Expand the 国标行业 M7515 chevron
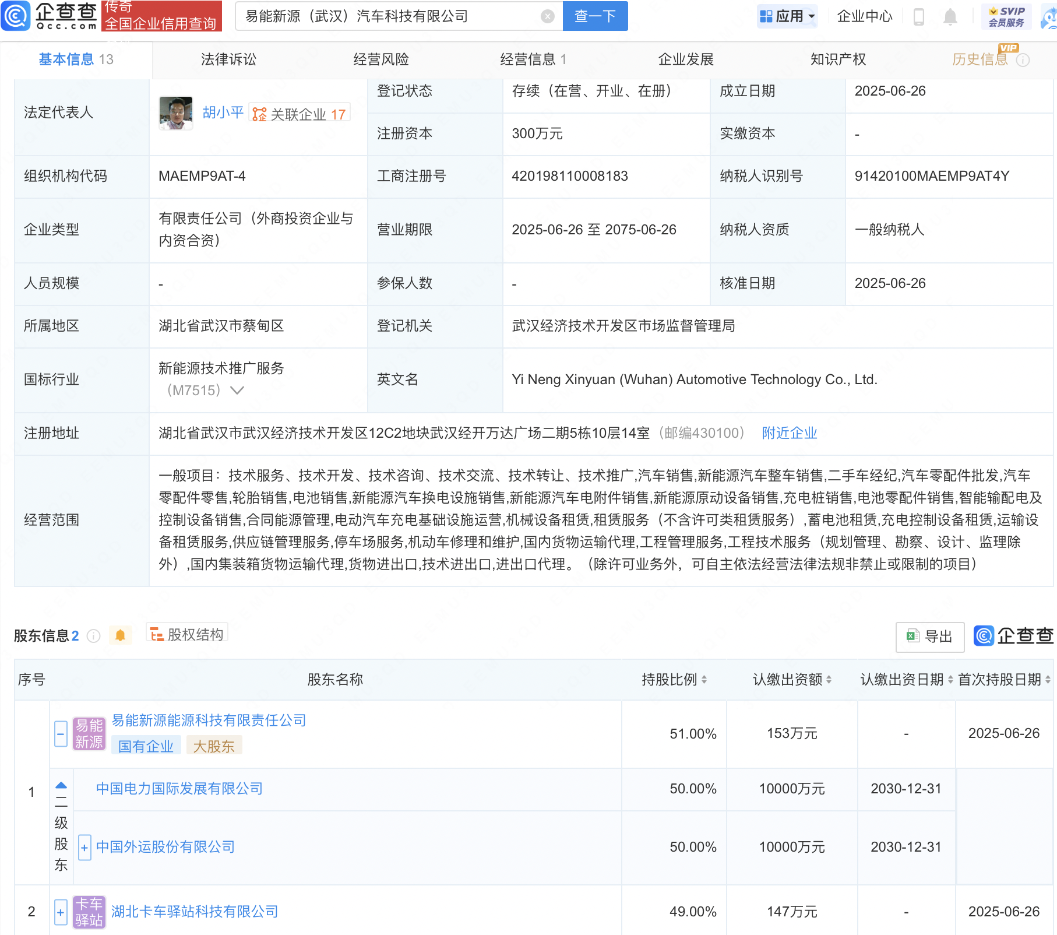 coord(237,391)
